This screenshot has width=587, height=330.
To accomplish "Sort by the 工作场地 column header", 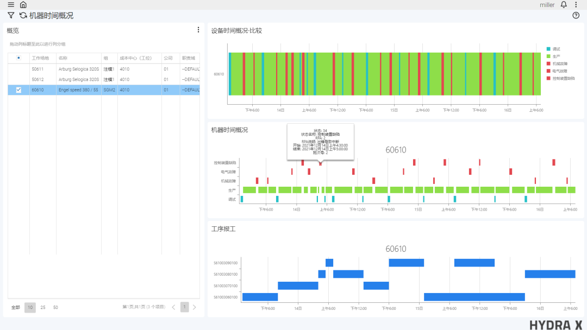I will point(40,58).
